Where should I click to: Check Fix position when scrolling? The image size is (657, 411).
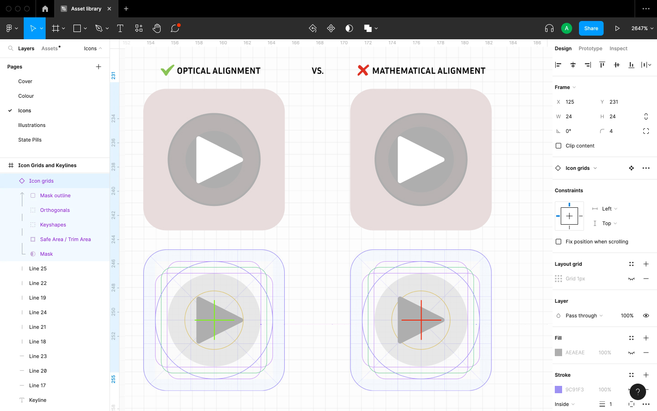coord(558,242)
